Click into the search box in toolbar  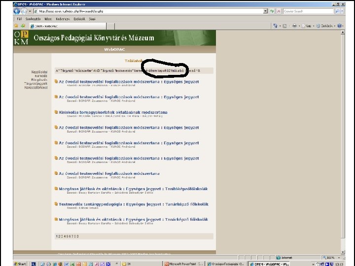(x=308, y=11)
